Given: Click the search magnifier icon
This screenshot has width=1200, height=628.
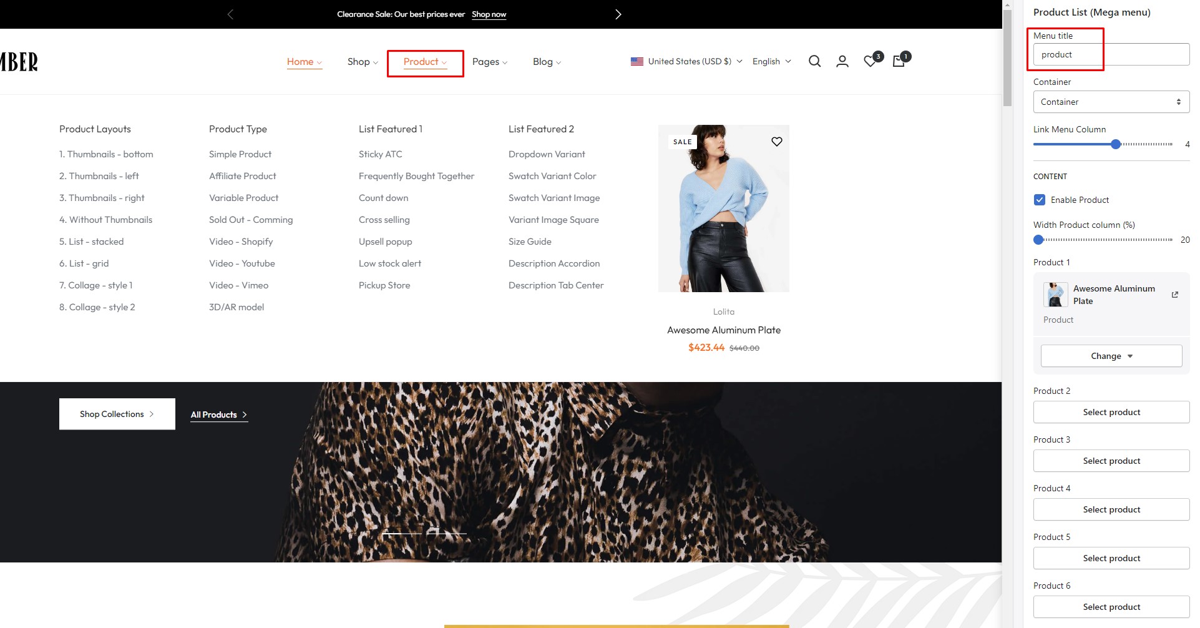Looking at the screenshot, I should [814, 61].
